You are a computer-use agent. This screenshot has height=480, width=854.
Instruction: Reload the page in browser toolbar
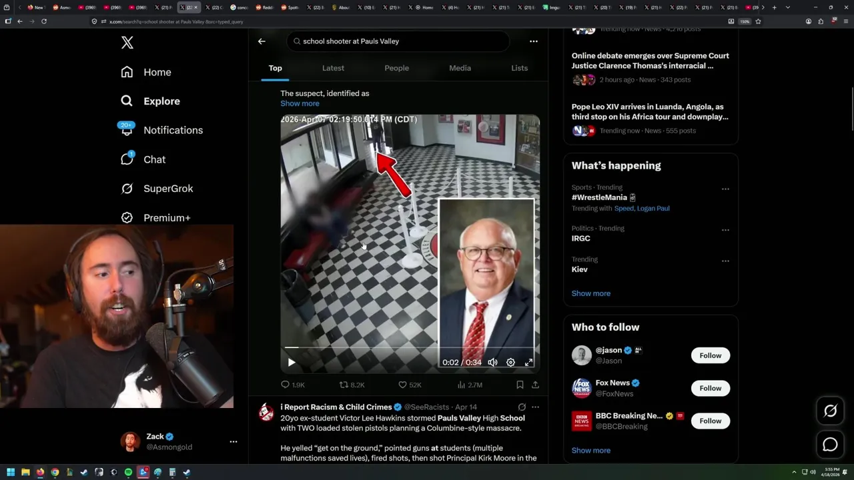(44, 21)
